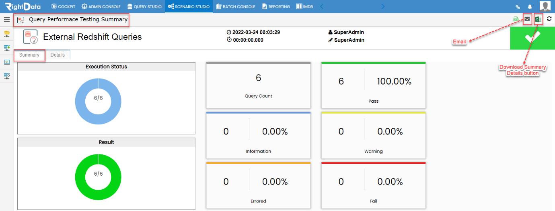555x211 pixels.
Task: Switch to the Details tab
Action: point(58,55)
